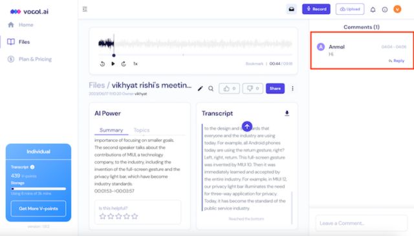Rate summary five stars
The height and width of the screenshot is (236, 414).
click(135, 216)
